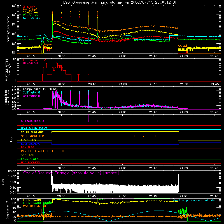Click the 3.0 value on the modulation axis
The height and width of the screenshot is (224, 224).
(x=14, y=87)
